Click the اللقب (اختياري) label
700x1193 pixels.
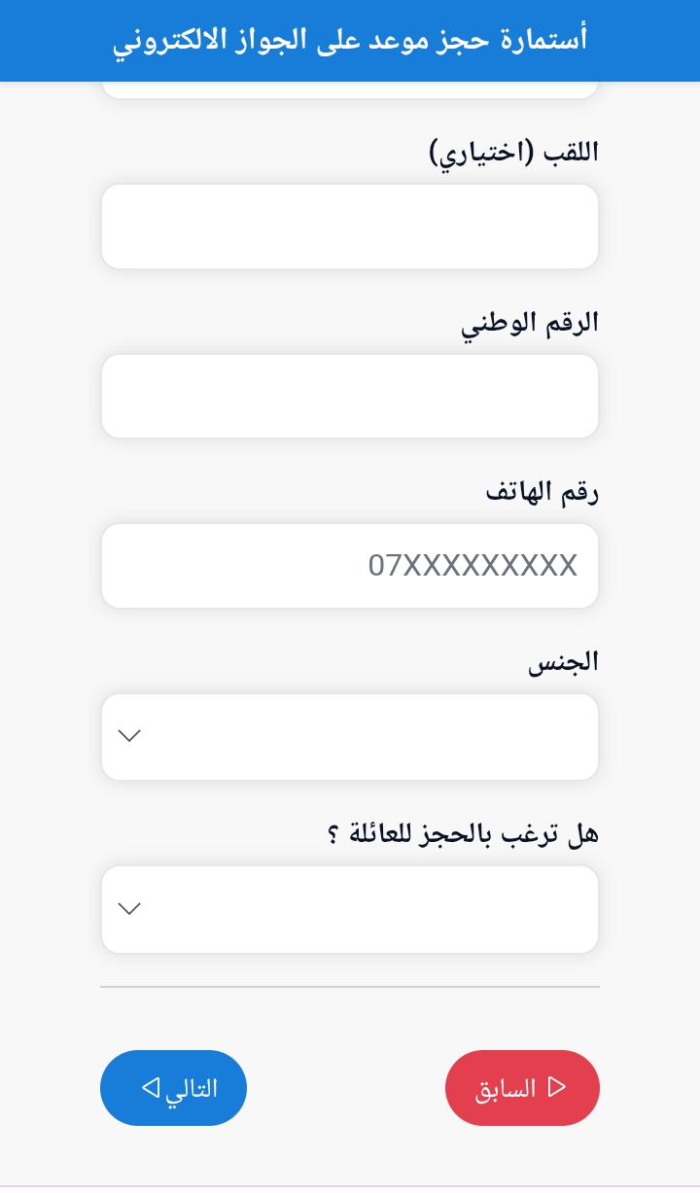[514, 153]
